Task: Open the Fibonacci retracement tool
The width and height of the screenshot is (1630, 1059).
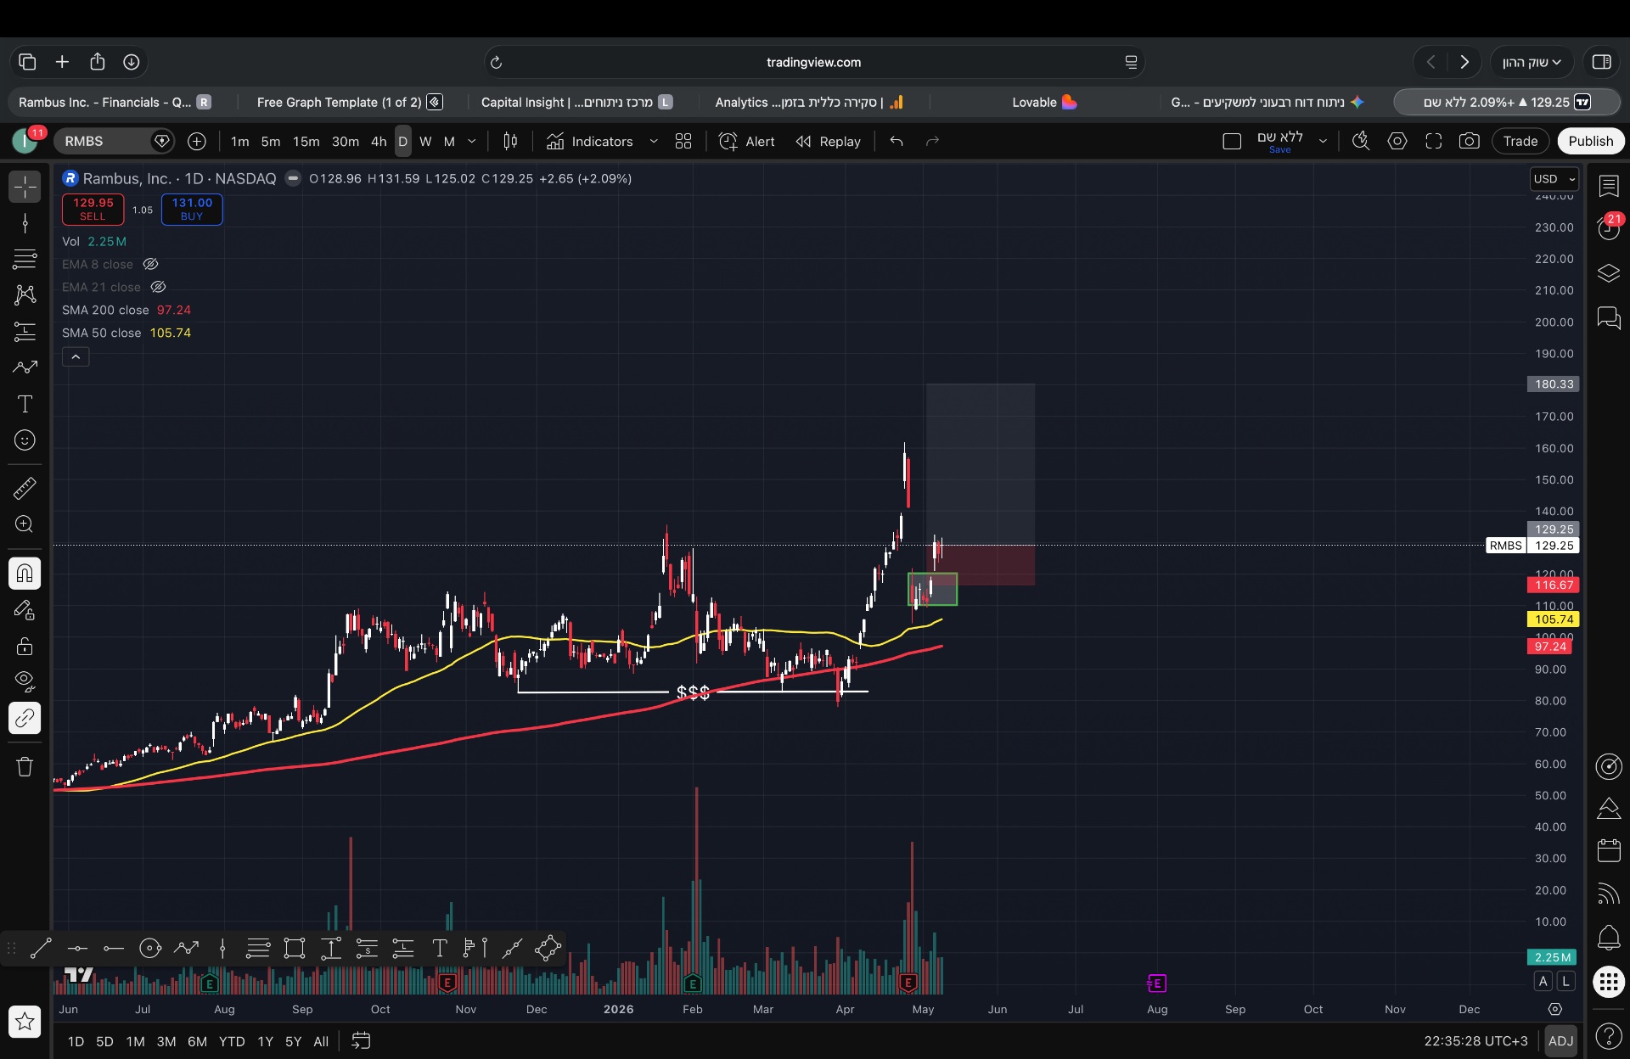Action: point(25,258)
